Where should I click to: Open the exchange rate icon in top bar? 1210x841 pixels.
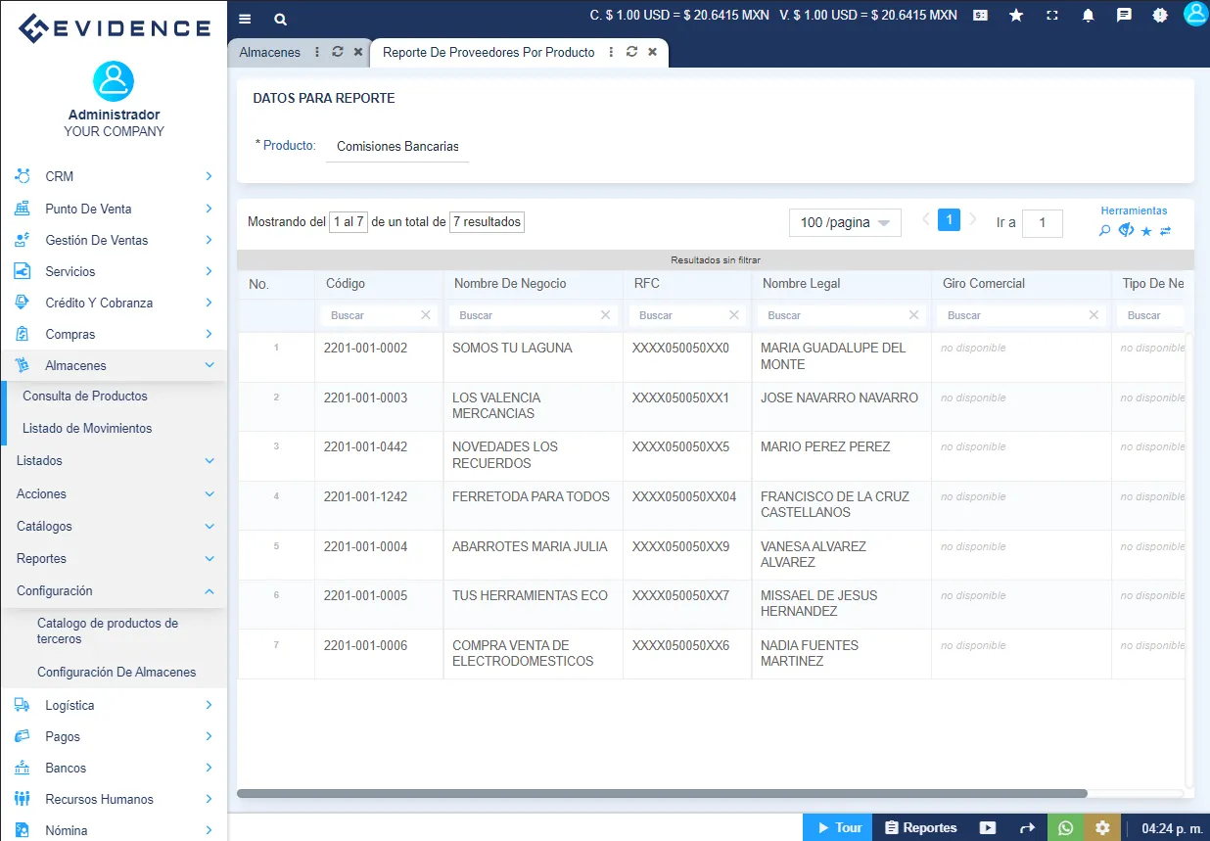(980, 15)
